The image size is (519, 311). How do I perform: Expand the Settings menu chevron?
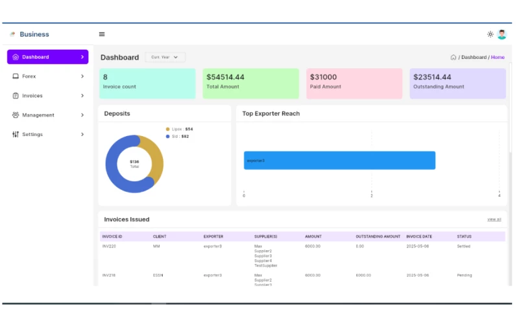[82, 135]
